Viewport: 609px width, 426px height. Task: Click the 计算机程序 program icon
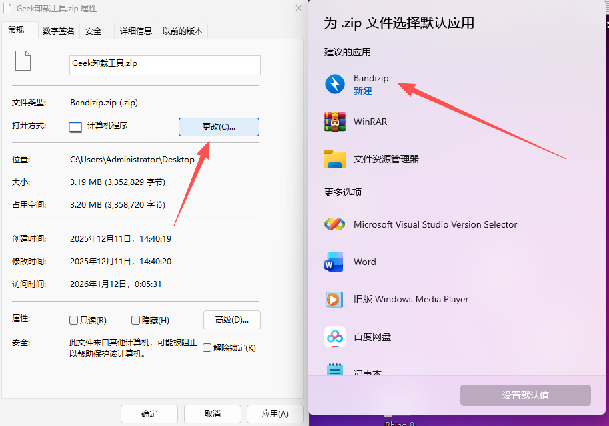coord(75,127)
